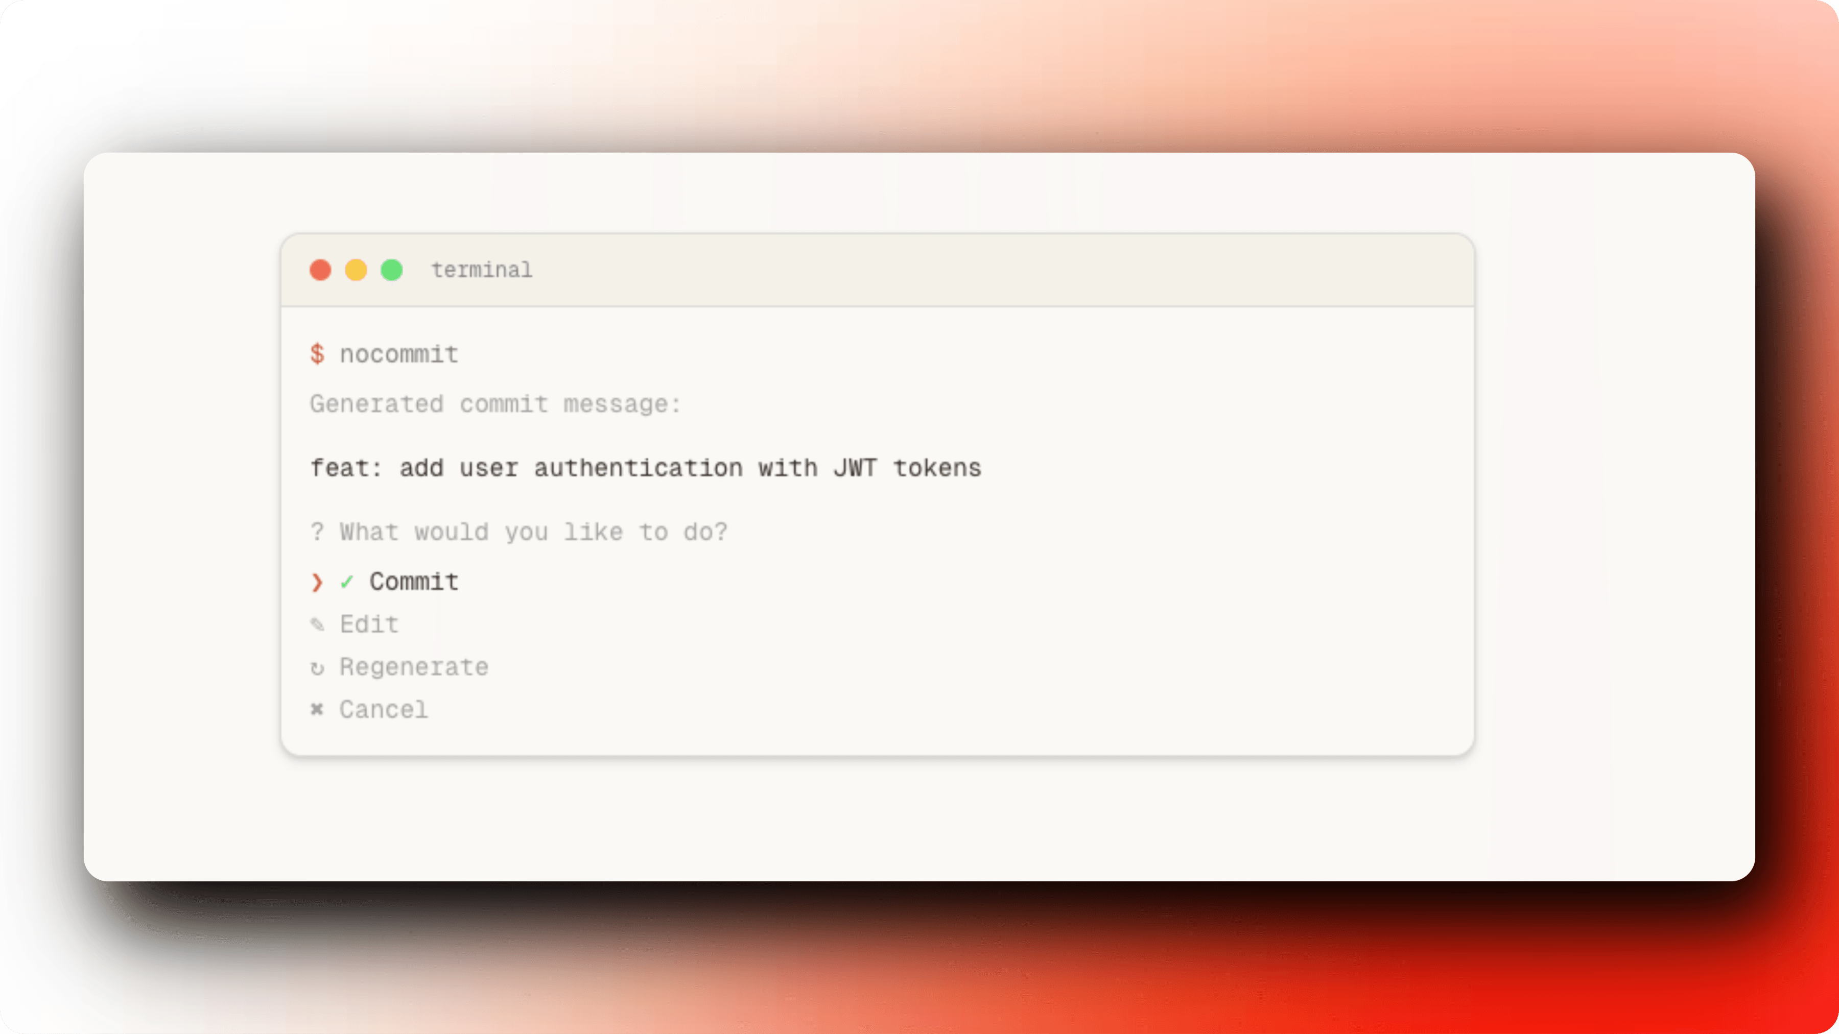This screenshot has width=1839, height=1034.
Task: Click the question mark before the prompt
Action: point(317,532)
